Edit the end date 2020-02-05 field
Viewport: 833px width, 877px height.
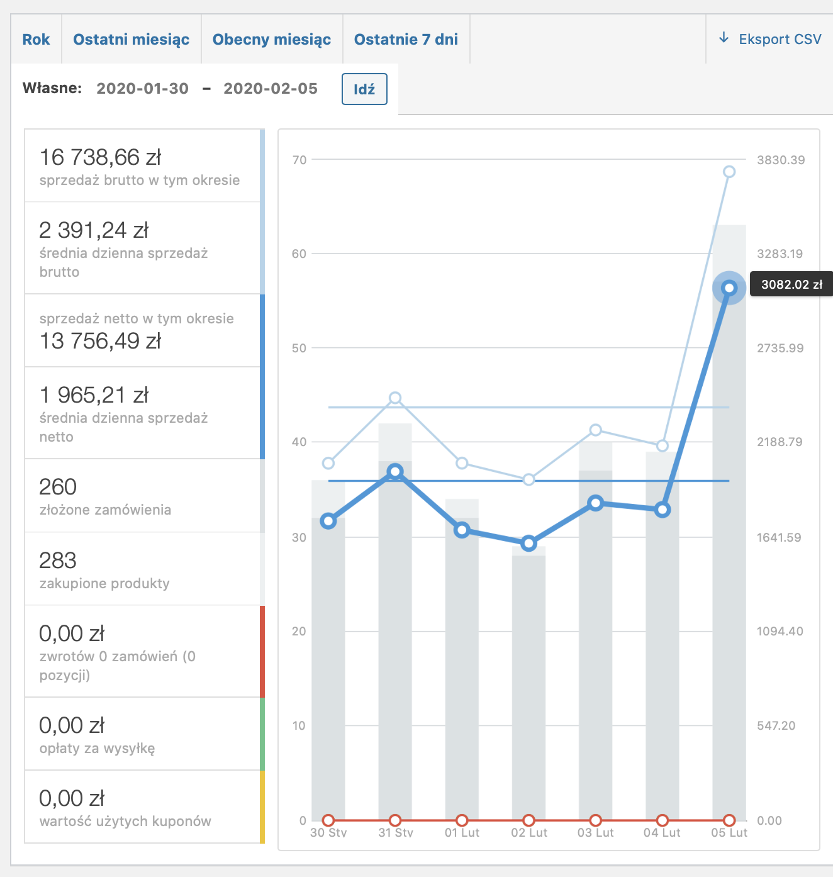click(271, 89)
